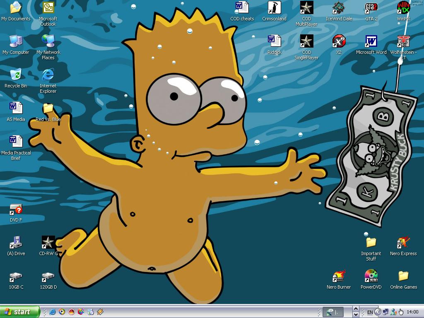Image resolution: width=424 pixels, height=318 pixels.
Task: Select the Recycle Bin
Action: click(x=16, y=78)
